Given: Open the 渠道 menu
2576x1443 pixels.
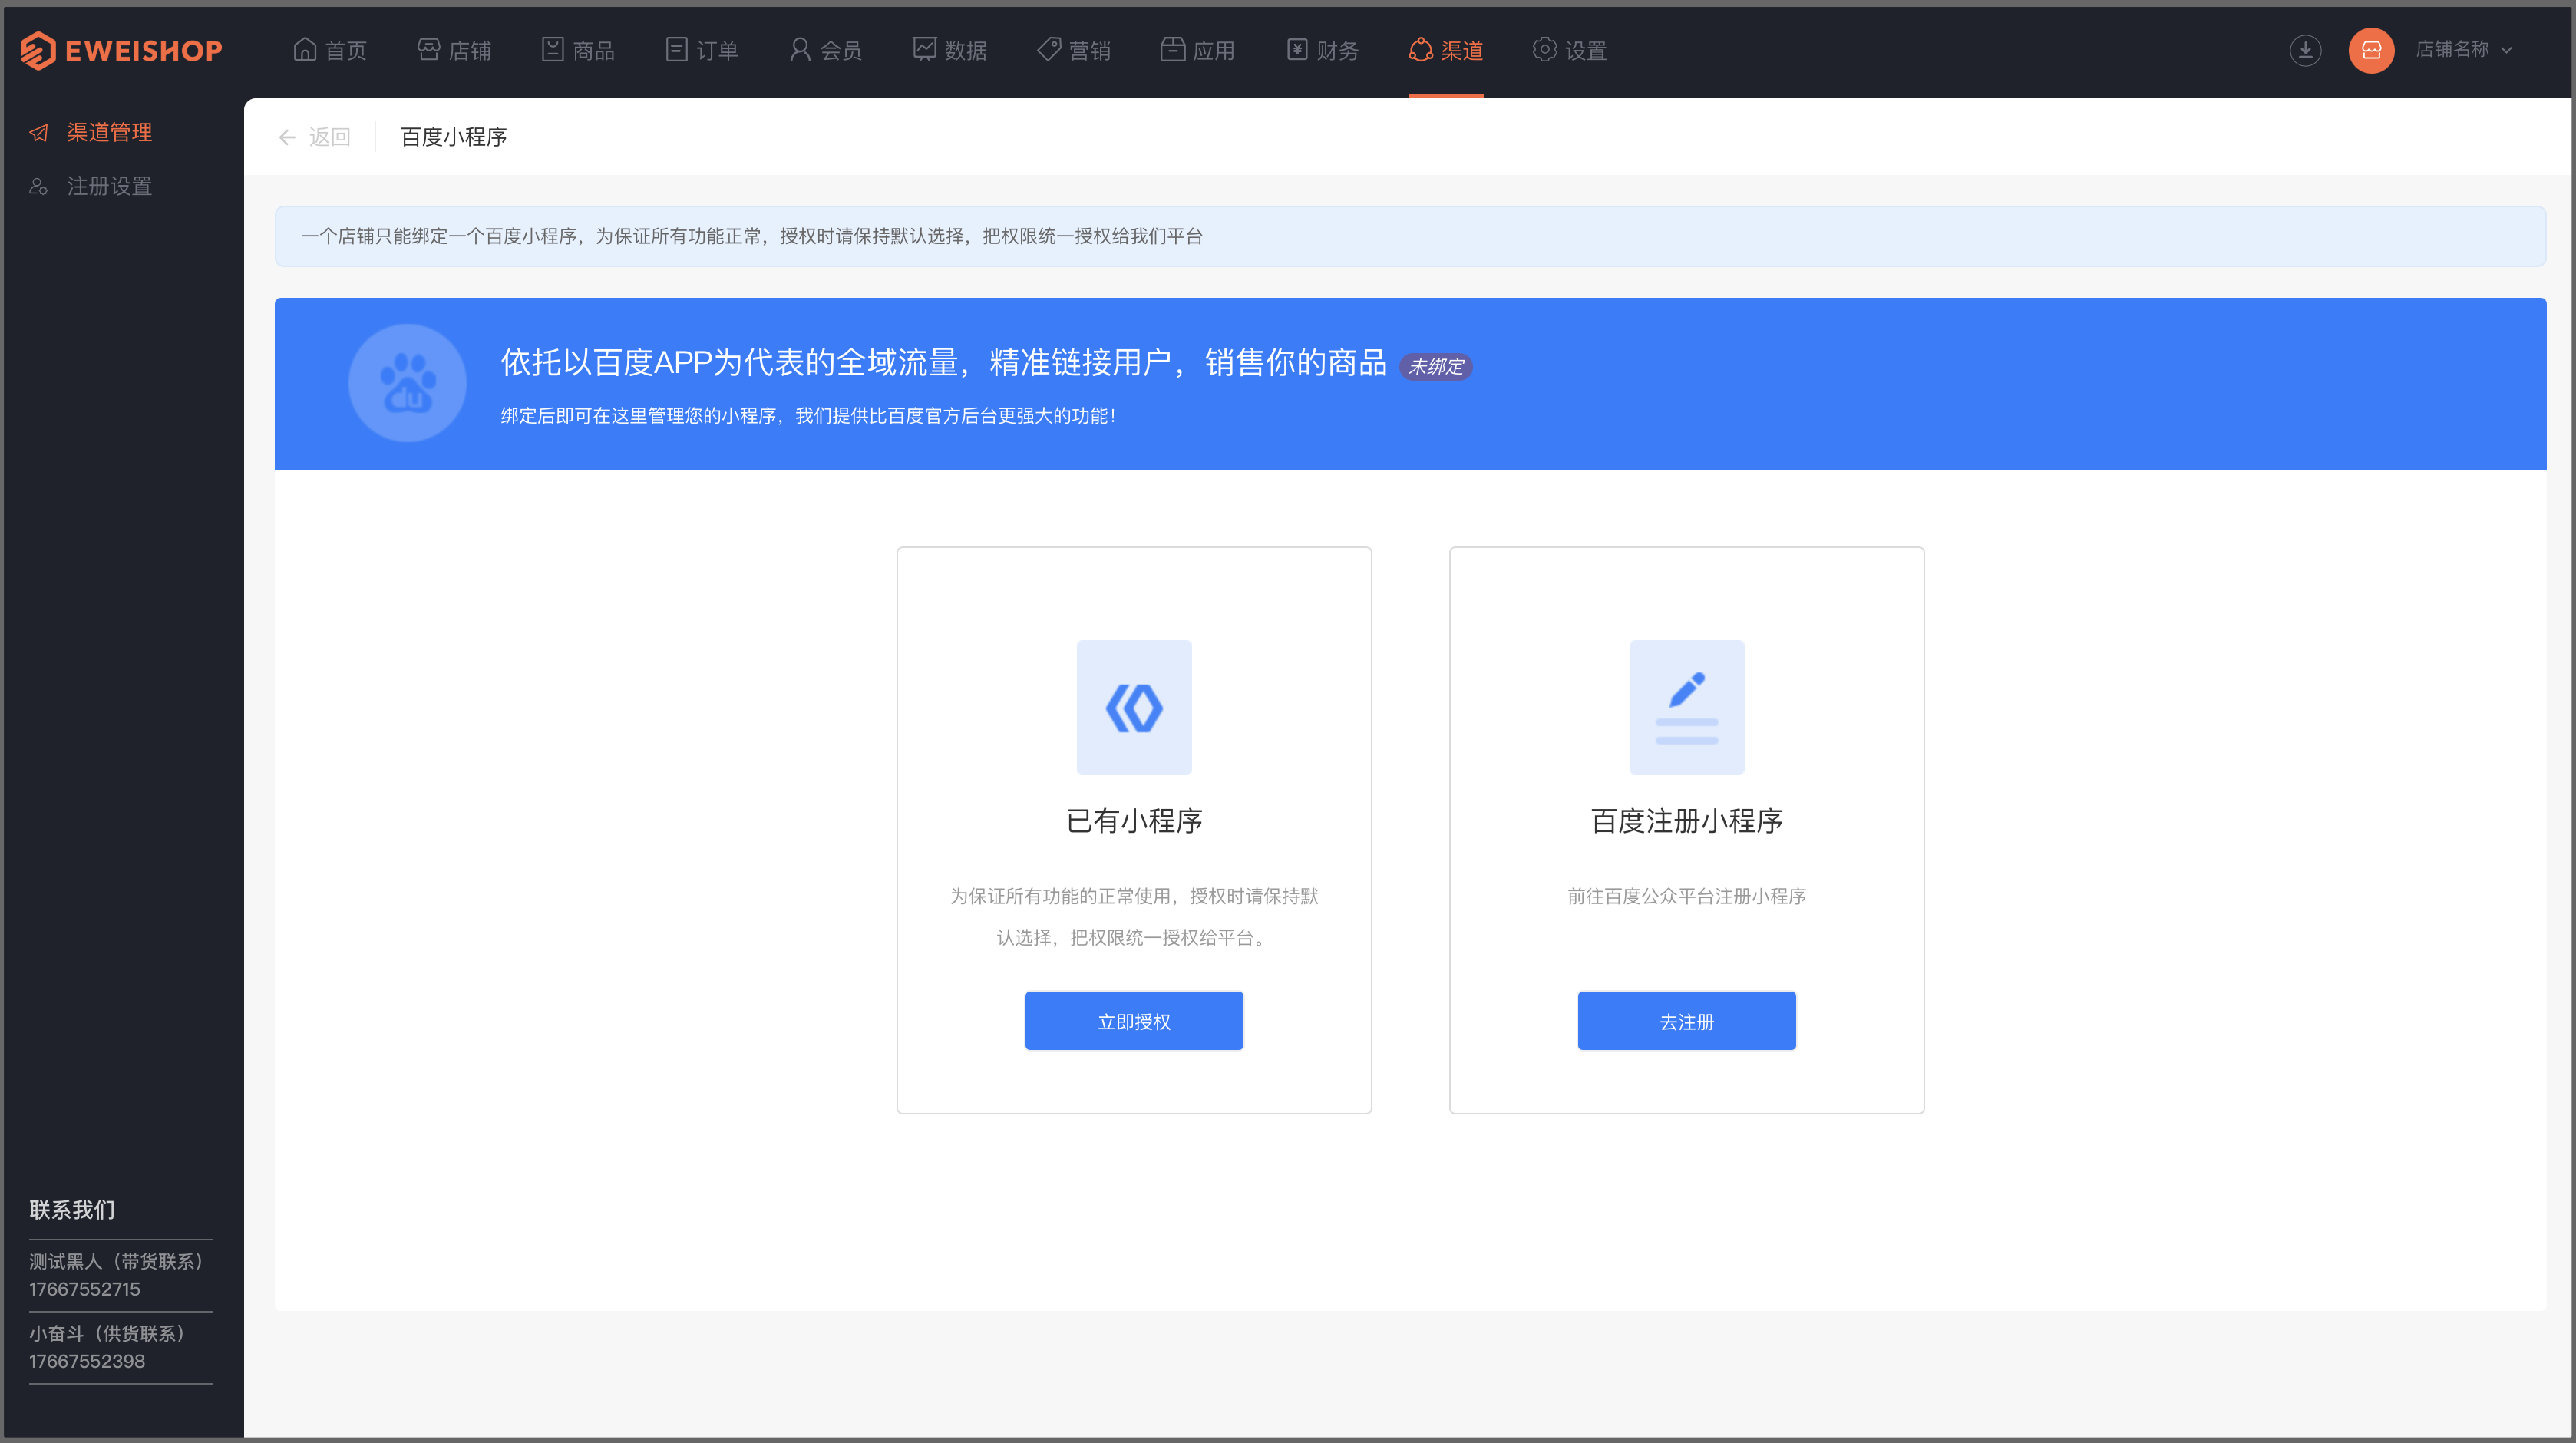Looking at the screenshot, I should click(x=1446, y=50).
